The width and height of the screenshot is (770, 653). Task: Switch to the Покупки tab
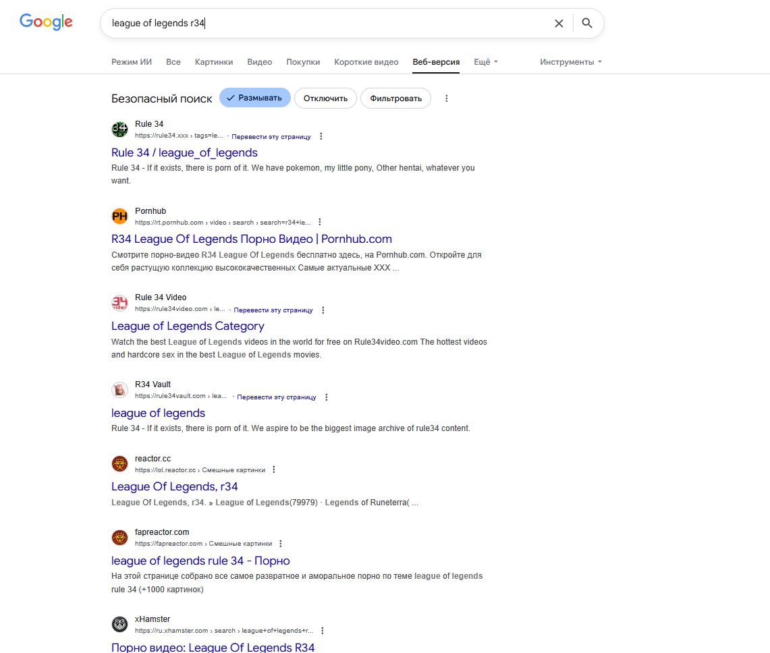tap(303, 62)
